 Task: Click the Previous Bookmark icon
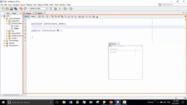pyautogui.click(x=69, y=17)
